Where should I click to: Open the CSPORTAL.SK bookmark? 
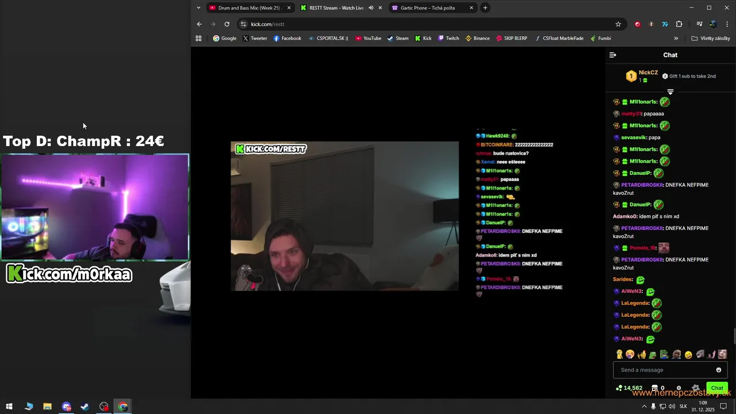click(x=328, y=39)
